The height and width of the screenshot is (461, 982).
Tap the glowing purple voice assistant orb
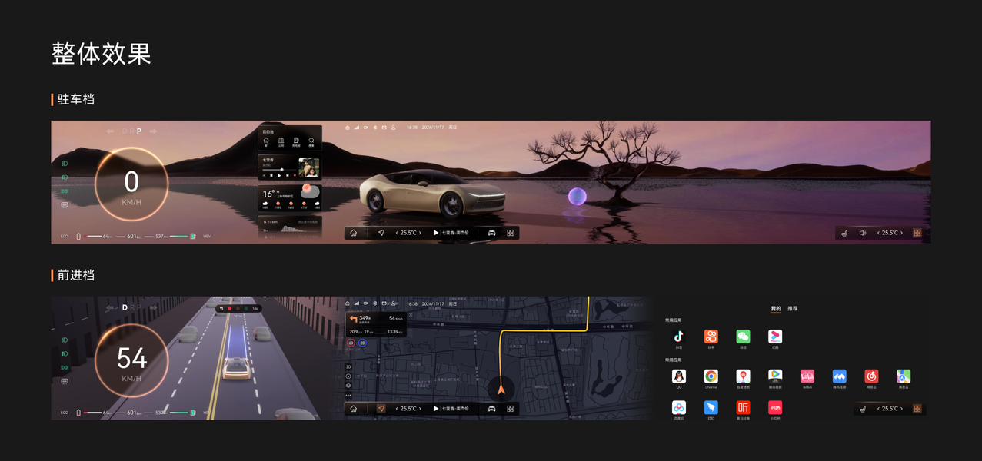click(x=577, y=197)
